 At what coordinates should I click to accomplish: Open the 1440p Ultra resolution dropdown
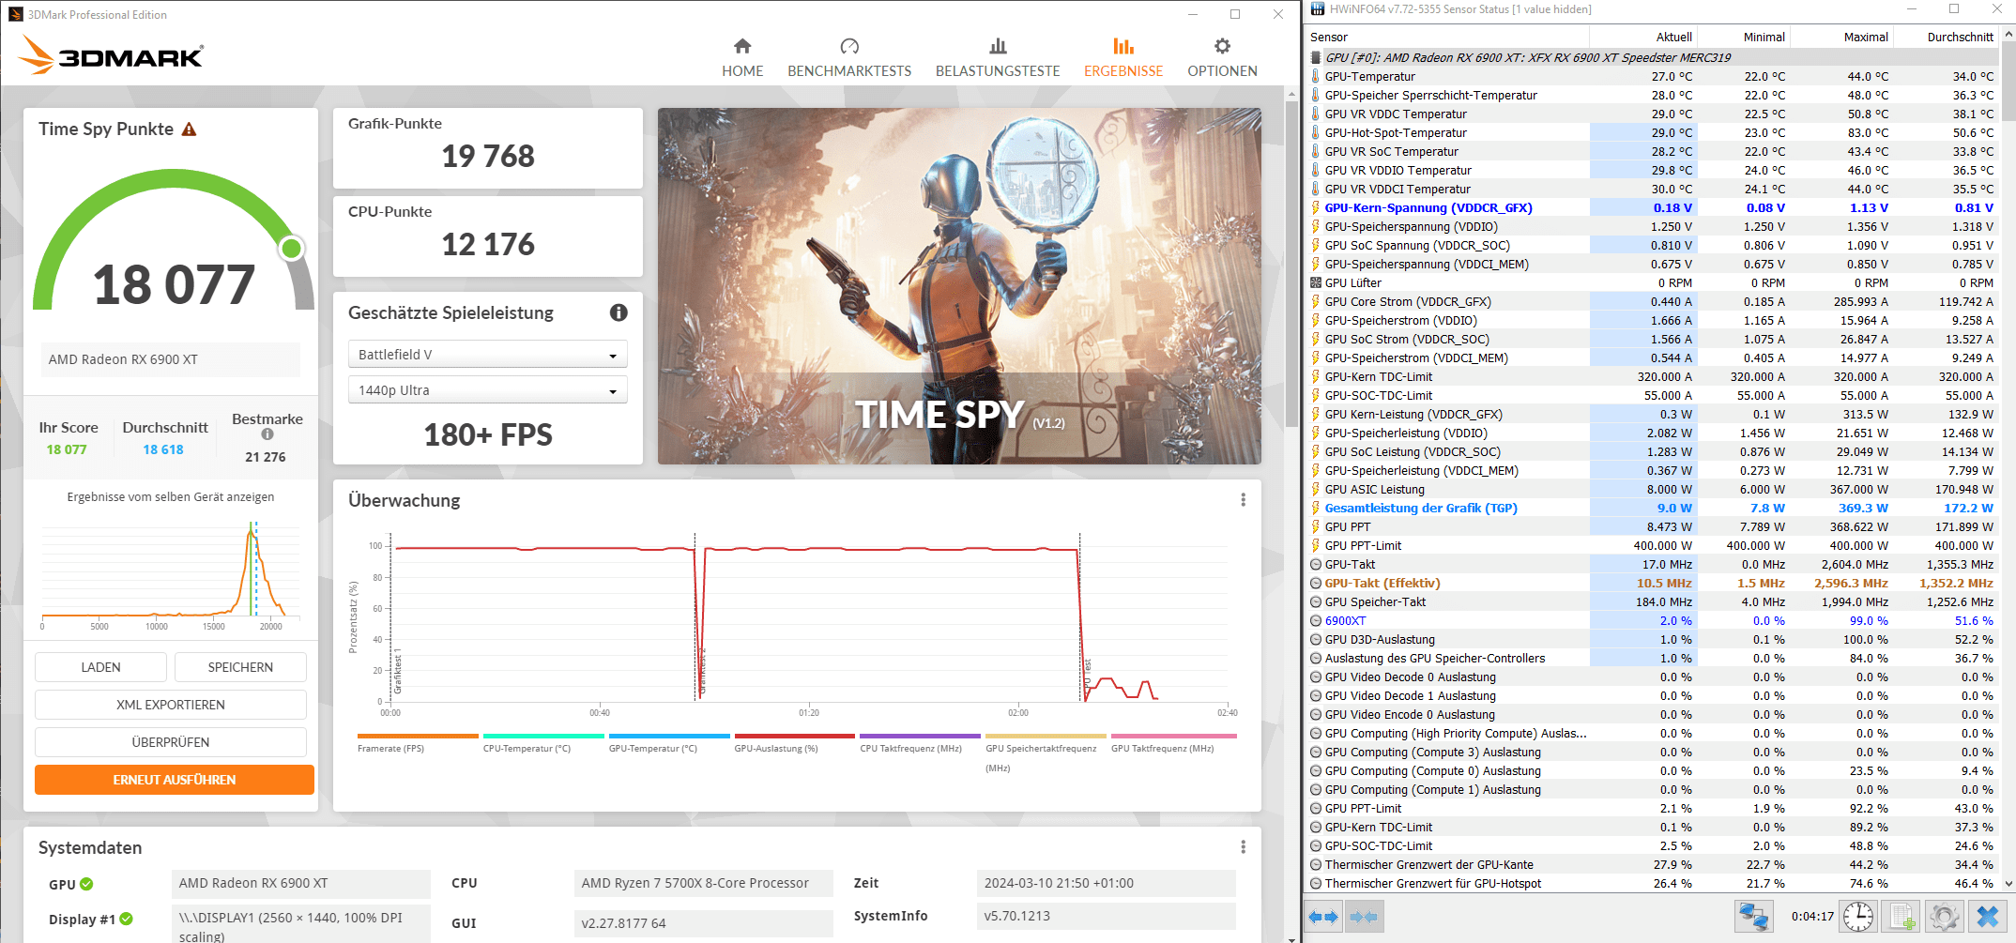point(487,389)
